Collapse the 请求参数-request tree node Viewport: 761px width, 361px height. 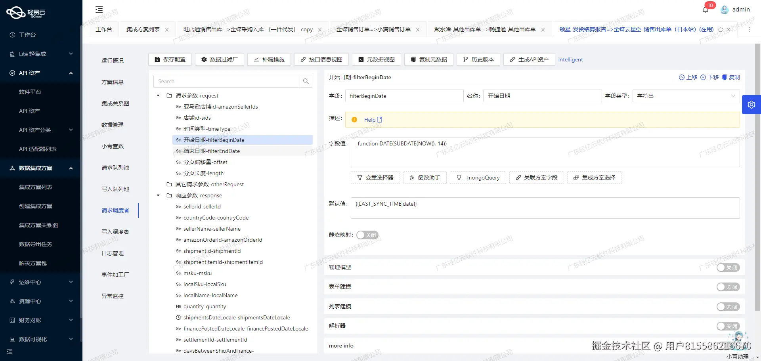tap(158, 96)
